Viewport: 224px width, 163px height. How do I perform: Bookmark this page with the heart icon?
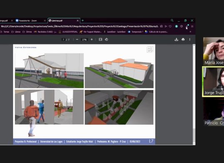point(170,27)
